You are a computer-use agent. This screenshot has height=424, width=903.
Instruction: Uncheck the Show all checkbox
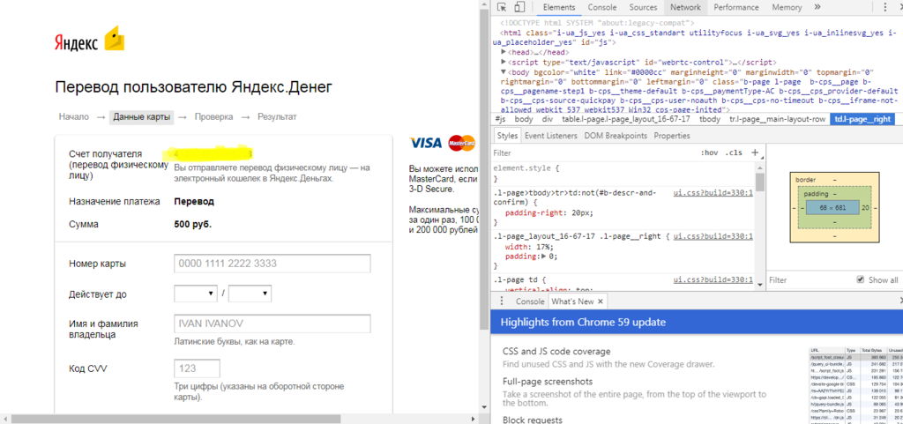click(860, 280)
